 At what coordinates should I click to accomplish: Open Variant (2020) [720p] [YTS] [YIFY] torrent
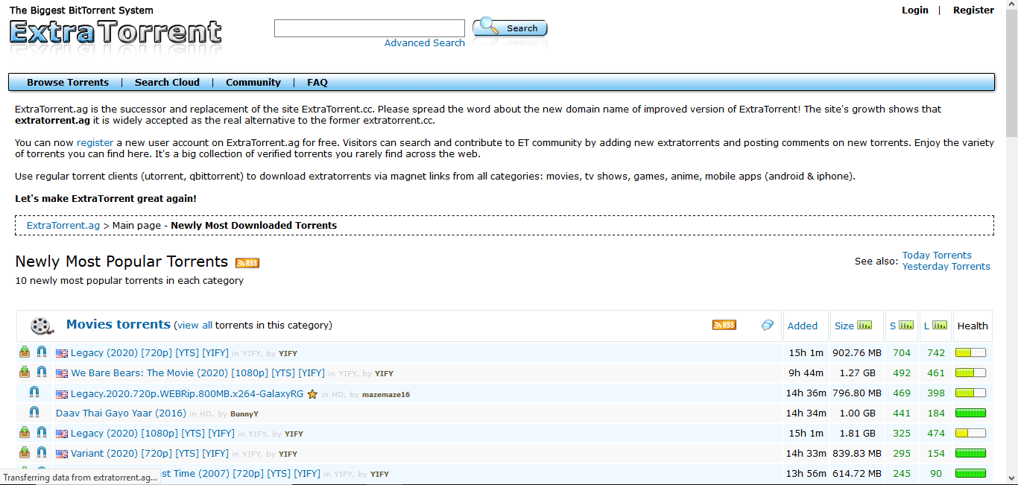pyautogui.click(x=150, y=454)
